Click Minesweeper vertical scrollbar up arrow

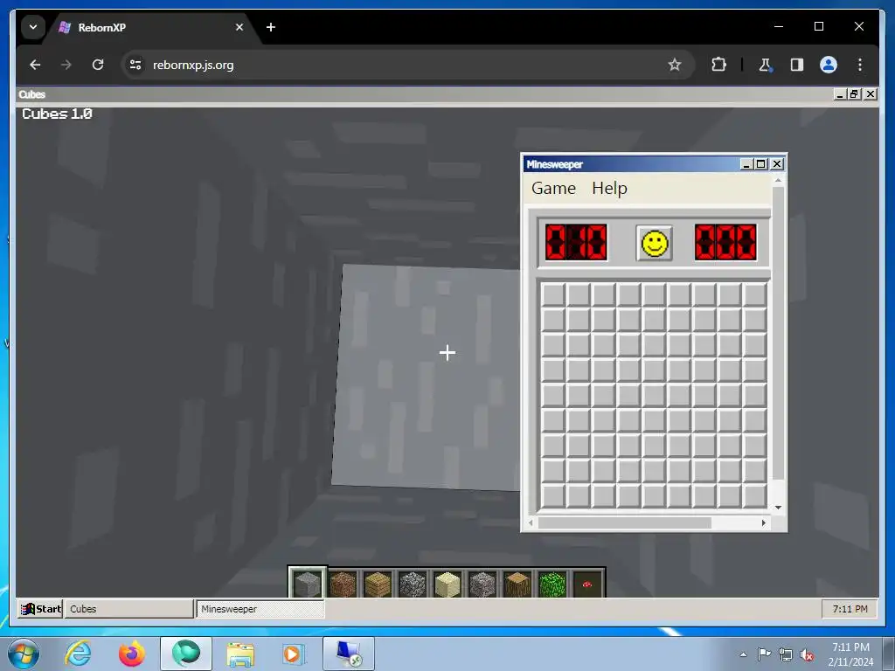pyautogui.click(x=778, y=180)
